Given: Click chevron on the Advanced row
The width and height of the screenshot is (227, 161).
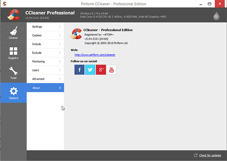Looking at the screenshot, I should [60, 79].
